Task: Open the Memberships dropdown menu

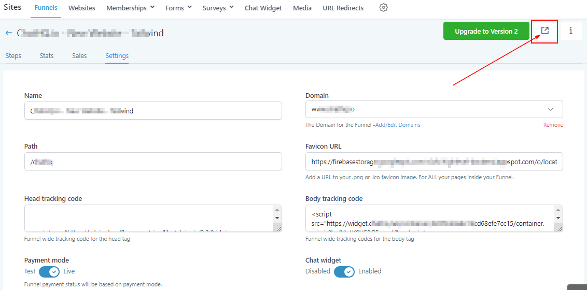Action: pyautogui.click(x=130, y=8)
